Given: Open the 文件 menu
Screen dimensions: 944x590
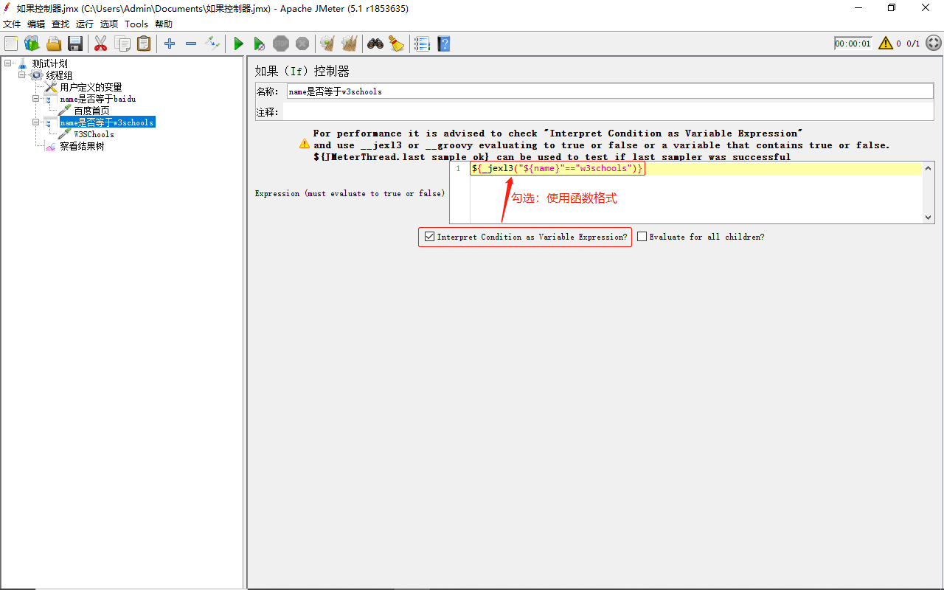Looking at the screenshot, I should click(13, 24).
